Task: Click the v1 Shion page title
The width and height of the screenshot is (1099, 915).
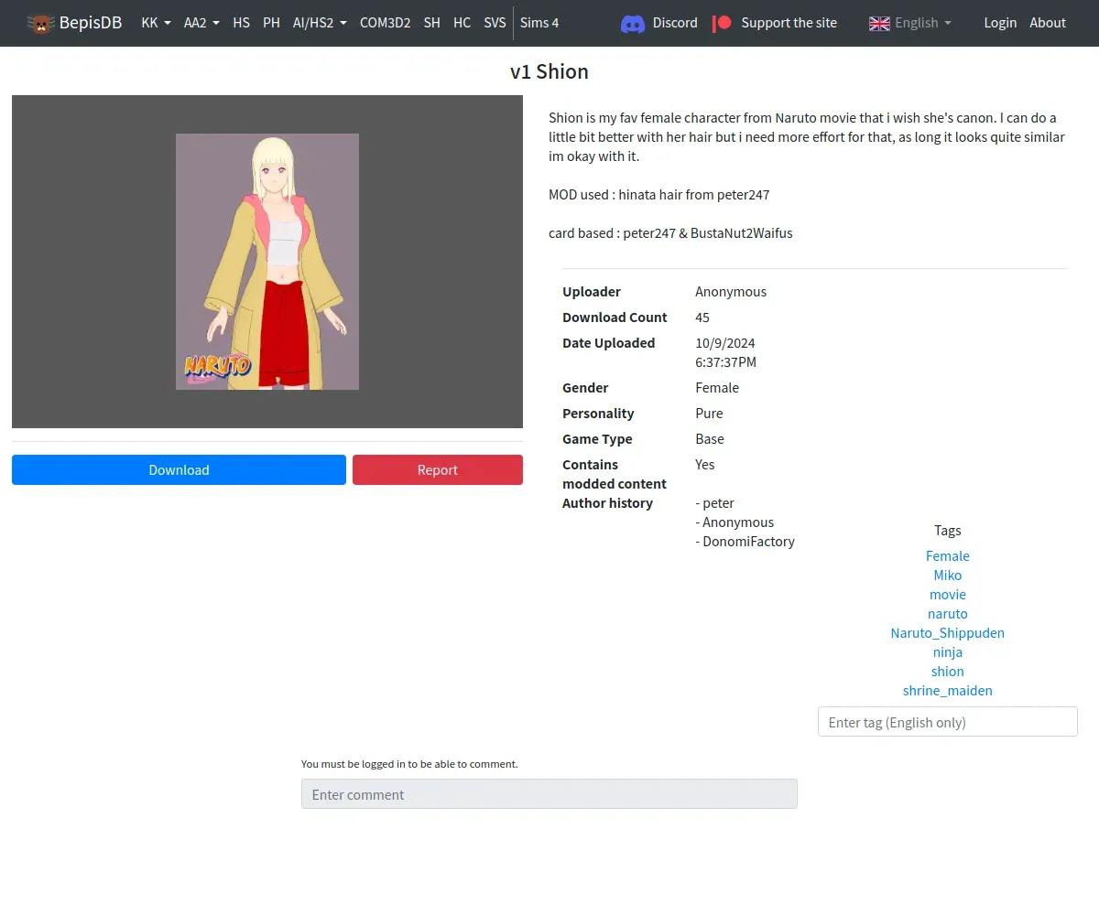Action: click(549, 72)
